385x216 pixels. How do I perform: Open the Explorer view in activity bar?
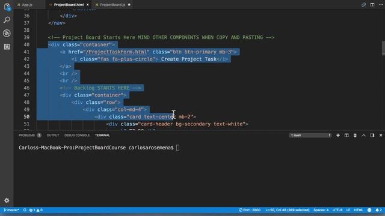[7, 7]
